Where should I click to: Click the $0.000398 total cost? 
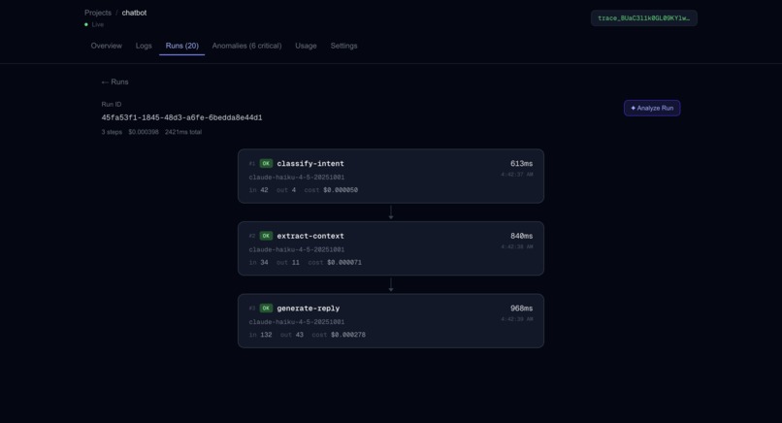point(144,132)
